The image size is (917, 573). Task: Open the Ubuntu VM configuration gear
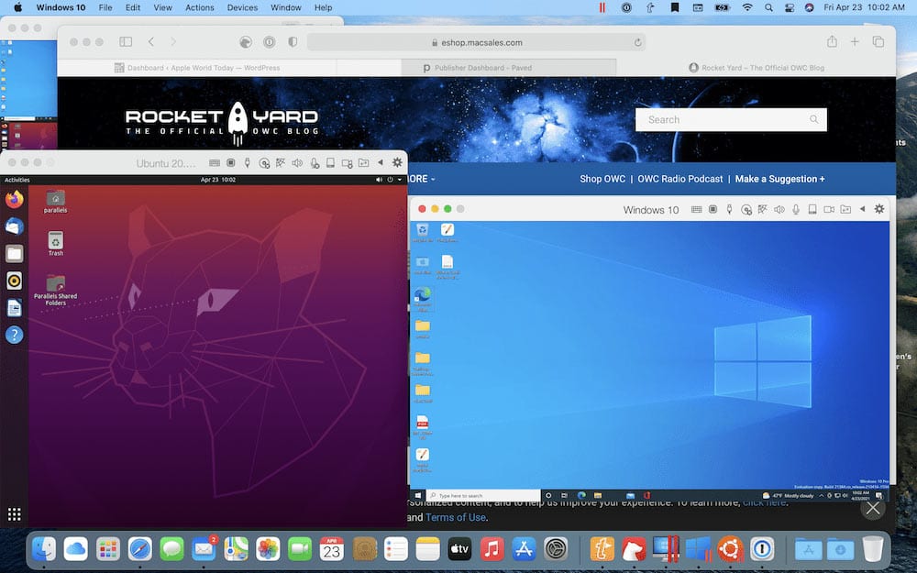pyautogui.click(x=397, y=162)
